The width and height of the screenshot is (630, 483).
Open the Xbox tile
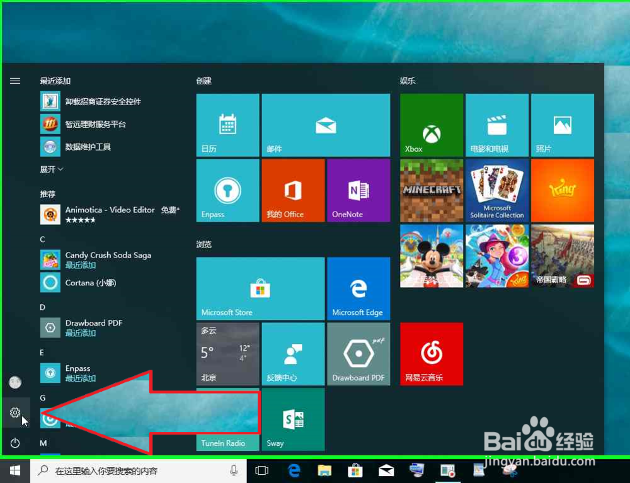click(432, 125)
